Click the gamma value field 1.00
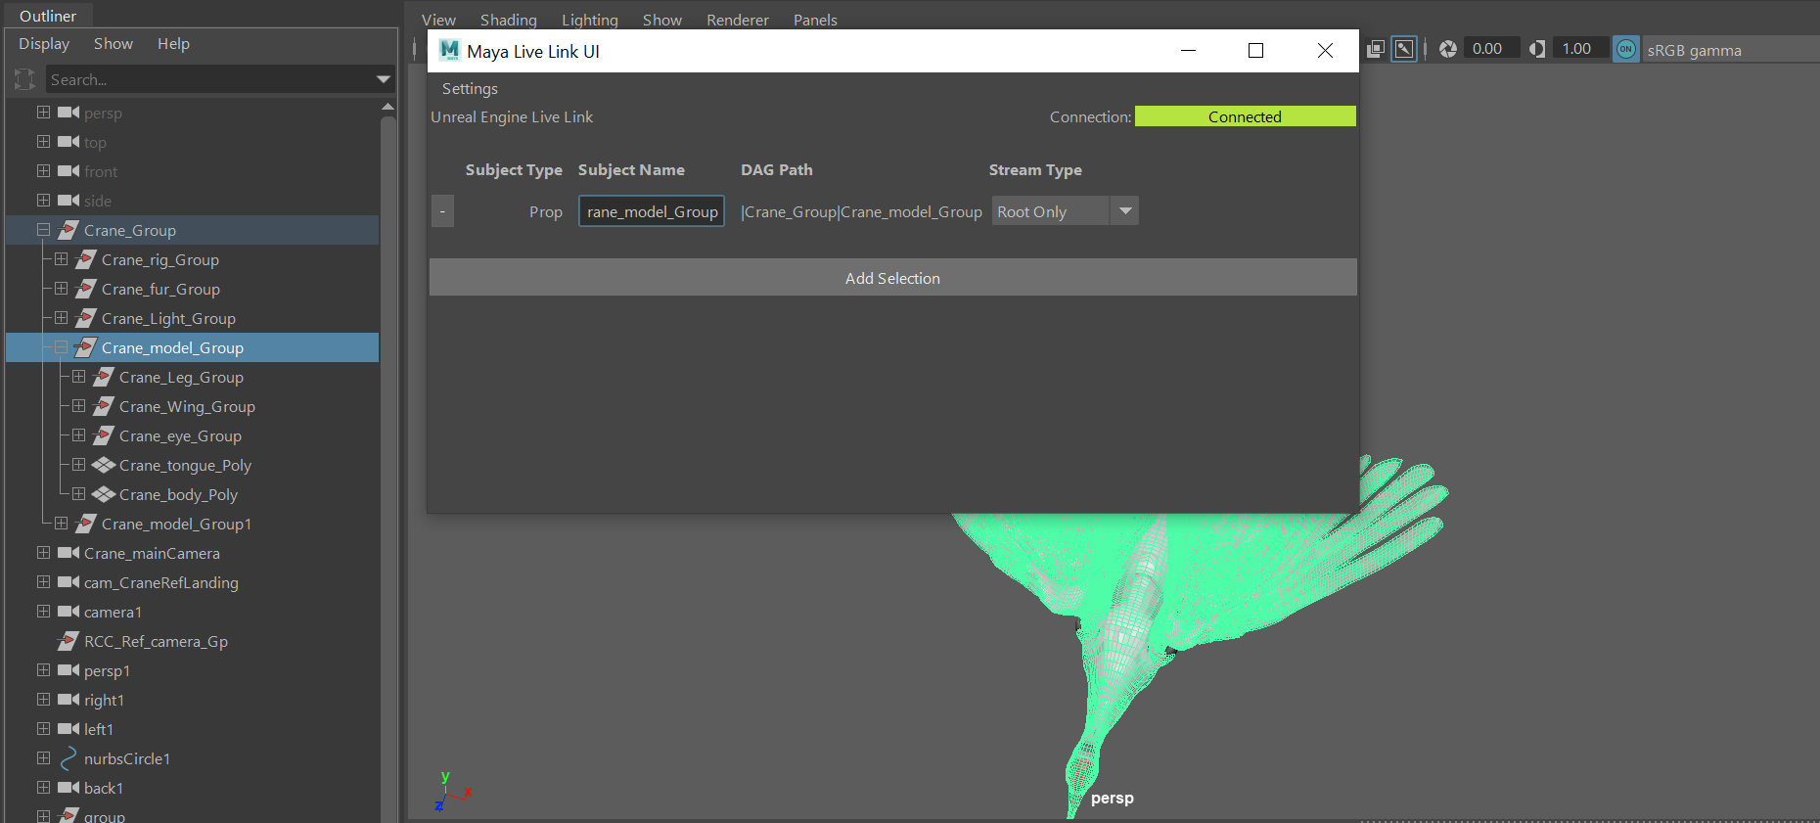This screenshot has height=823, width=1820. tap(1580, 49)
